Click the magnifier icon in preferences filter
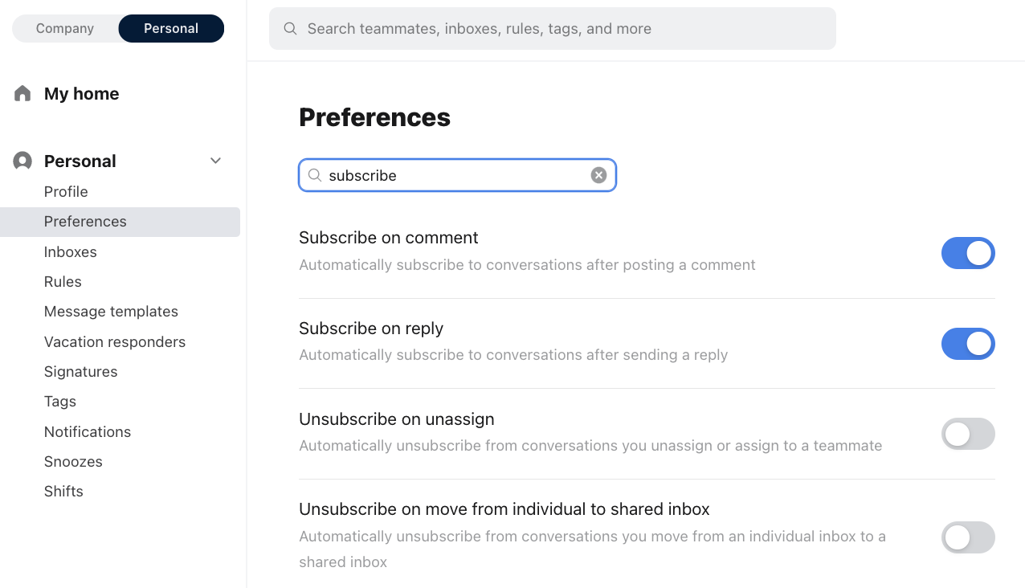Viewport: 1025px width, 588px height. [315, 175]
